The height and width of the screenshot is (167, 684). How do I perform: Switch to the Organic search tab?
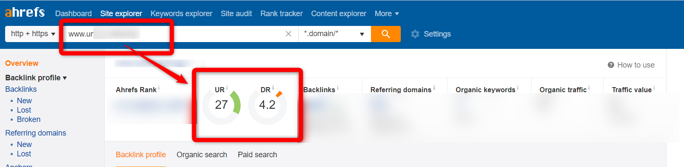click(x=202, y=155)
